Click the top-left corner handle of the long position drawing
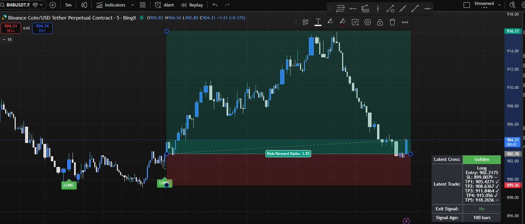 [x=166, y=31]
